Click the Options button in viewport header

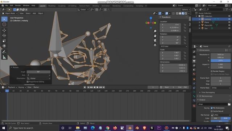coord(186,10)
